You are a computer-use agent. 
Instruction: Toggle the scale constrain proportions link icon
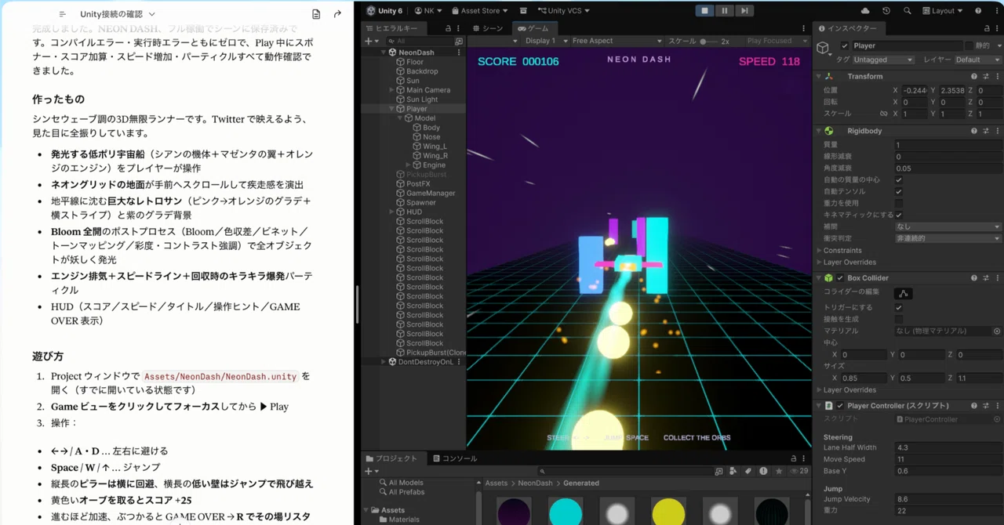(x=884, y=114)
